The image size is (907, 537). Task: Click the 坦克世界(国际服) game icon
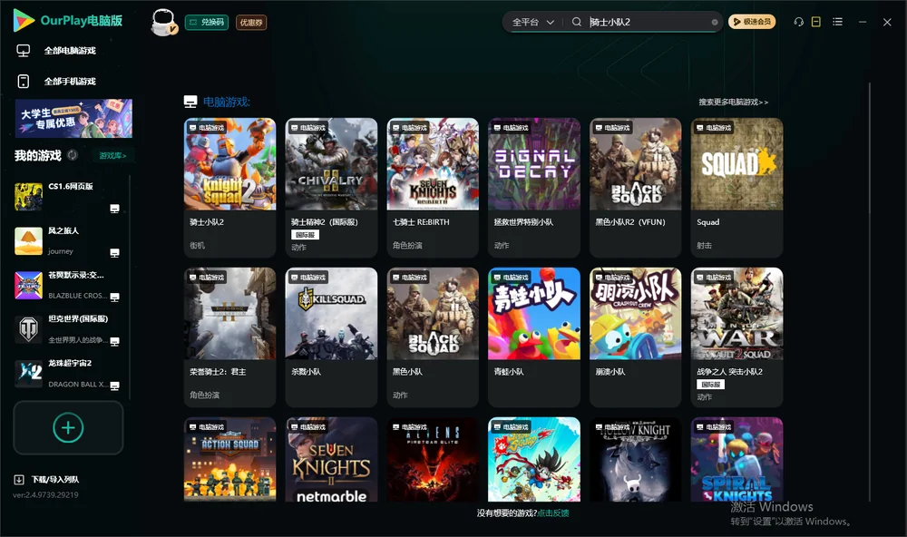pos(28,329)
